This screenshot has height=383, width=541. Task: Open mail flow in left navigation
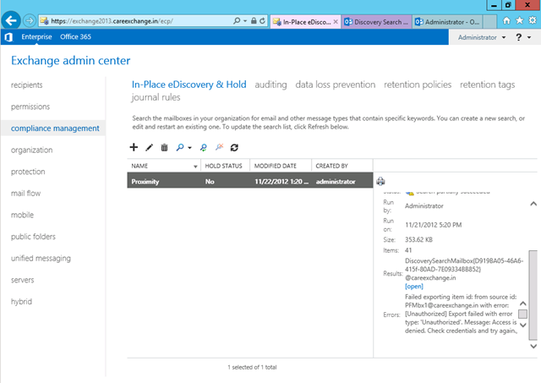click(x=26, y=194)
